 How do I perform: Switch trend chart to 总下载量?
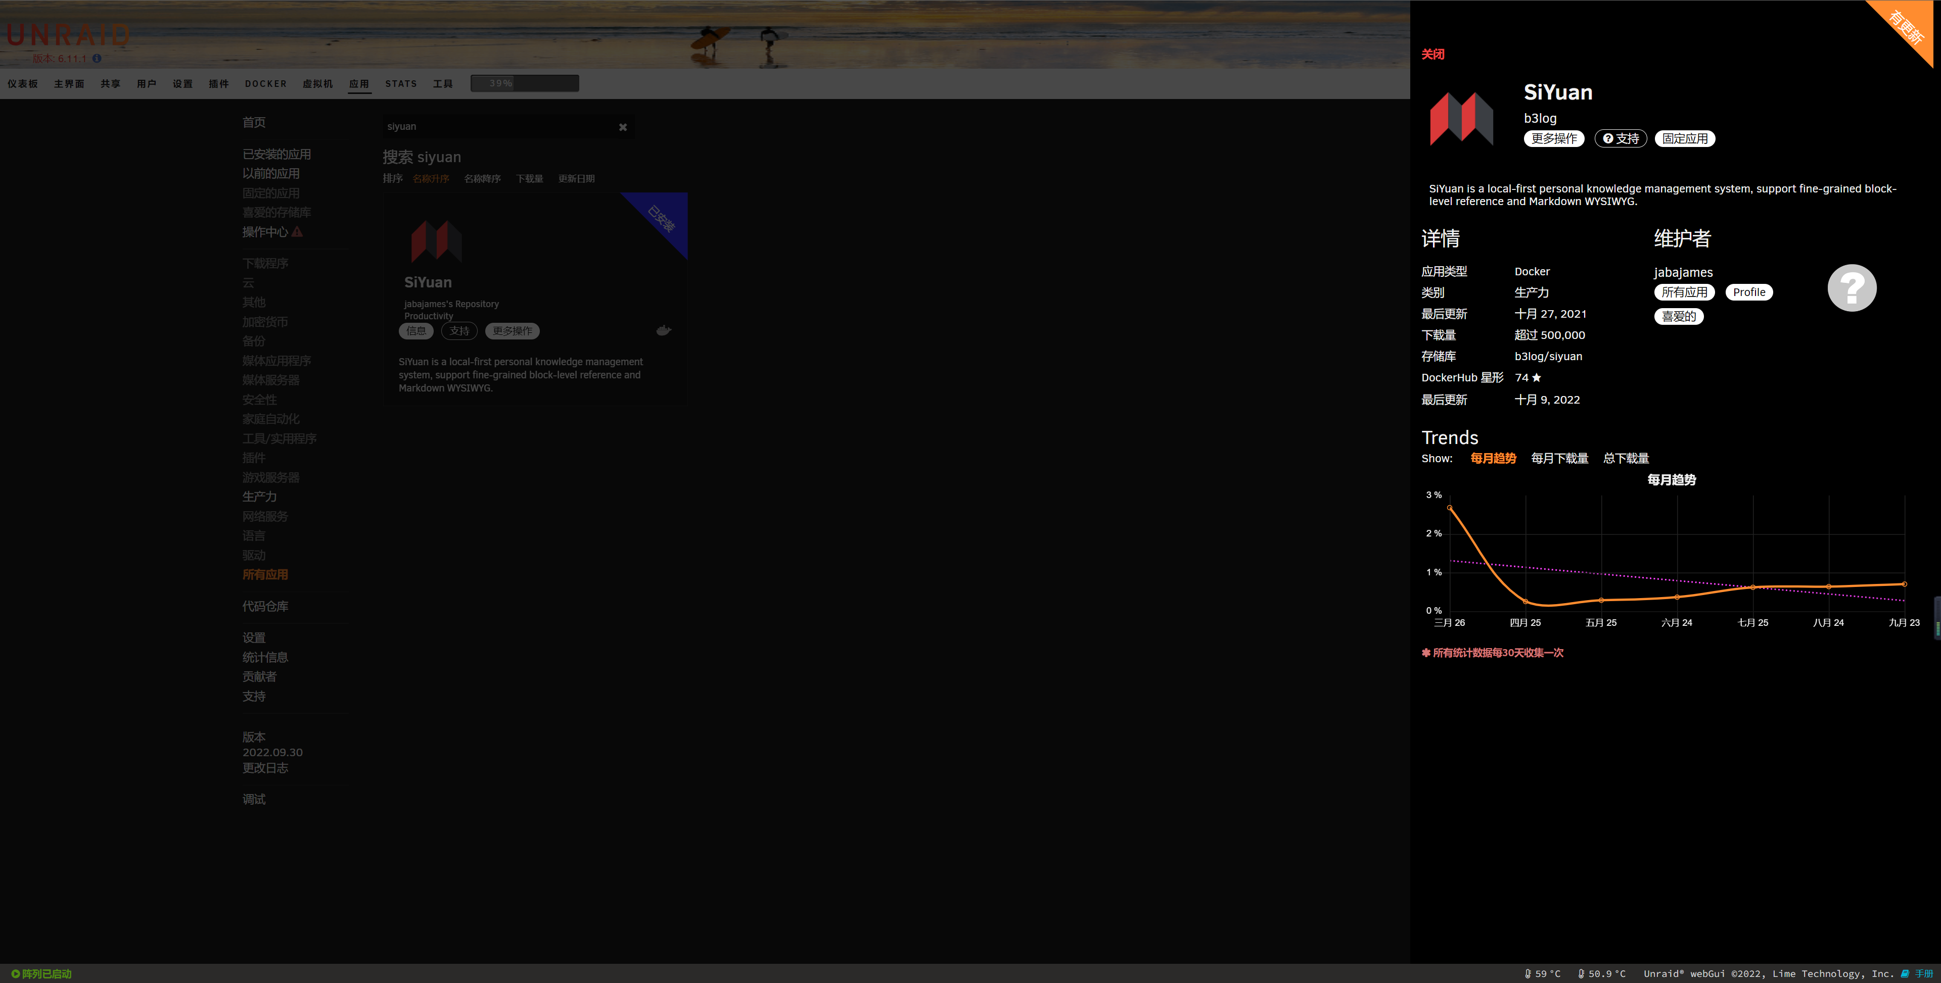pyautogui.click(x=1625, y=458)
